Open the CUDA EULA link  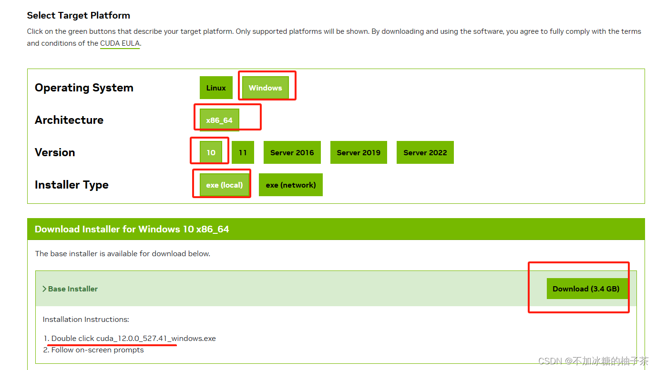(120, 43)
